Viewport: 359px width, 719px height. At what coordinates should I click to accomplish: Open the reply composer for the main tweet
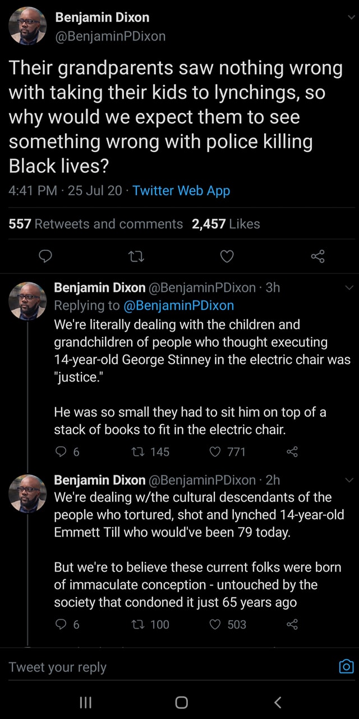pyautogui.click(x=45, y=257)
